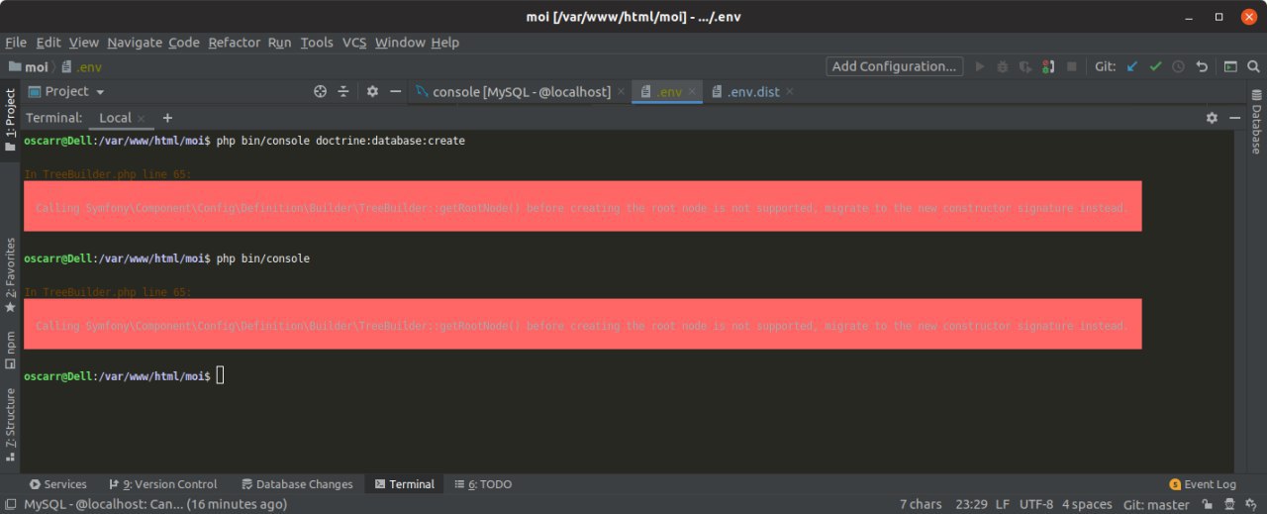Close the Local terminal tab
The width and height of the screenshot is (1267, 514).
pyautogui.click(x=142, y=118)
